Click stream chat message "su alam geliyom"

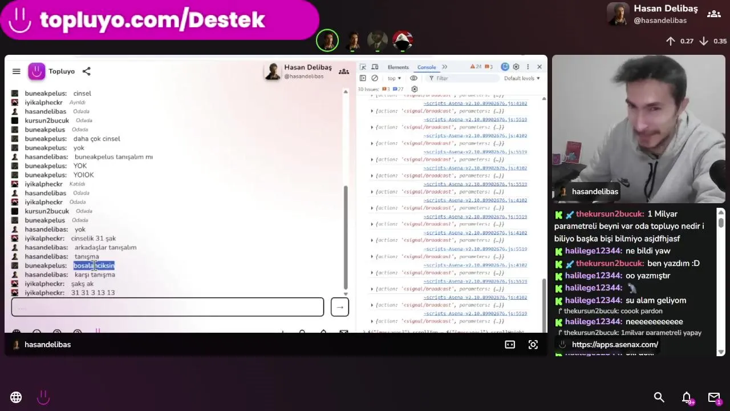[656, 300]
